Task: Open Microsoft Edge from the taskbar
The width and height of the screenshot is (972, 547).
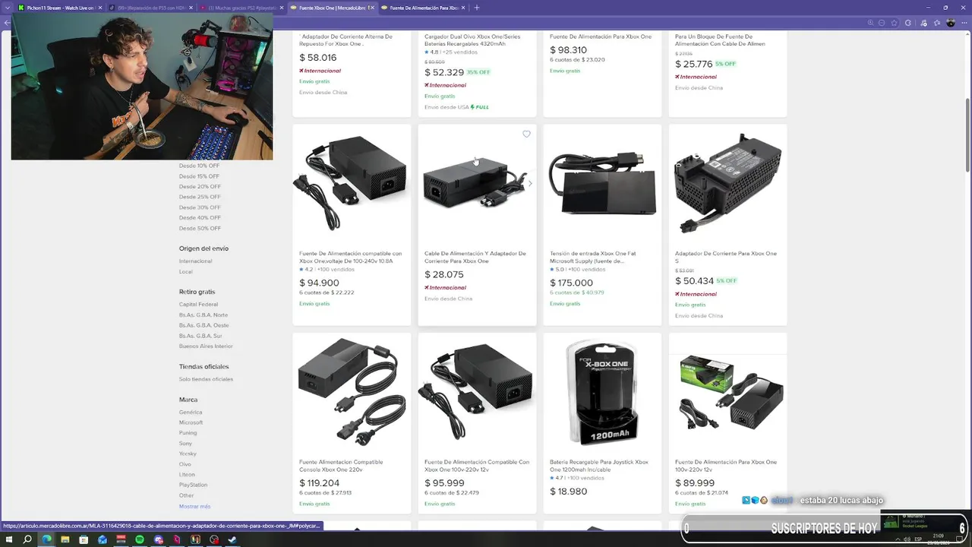Action: point(46,539)
